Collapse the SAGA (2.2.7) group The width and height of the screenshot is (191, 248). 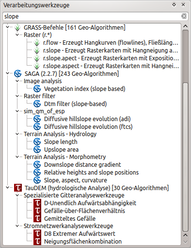7,73
